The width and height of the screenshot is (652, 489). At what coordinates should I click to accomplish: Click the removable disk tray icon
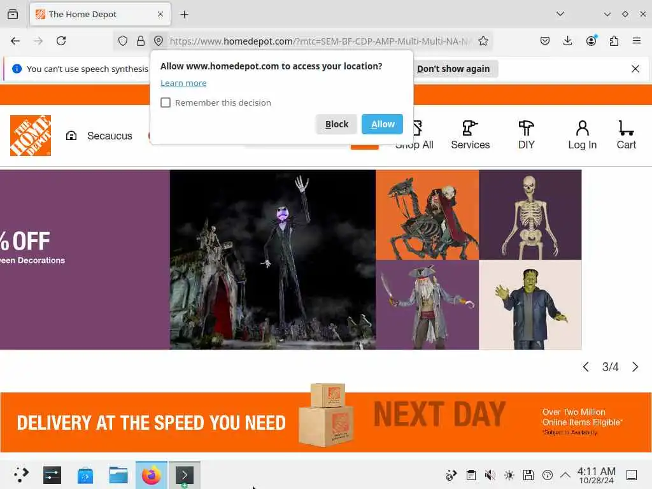tap(528, 475)
